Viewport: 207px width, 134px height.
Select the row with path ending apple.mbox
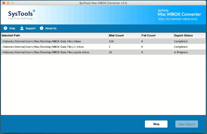103,52
